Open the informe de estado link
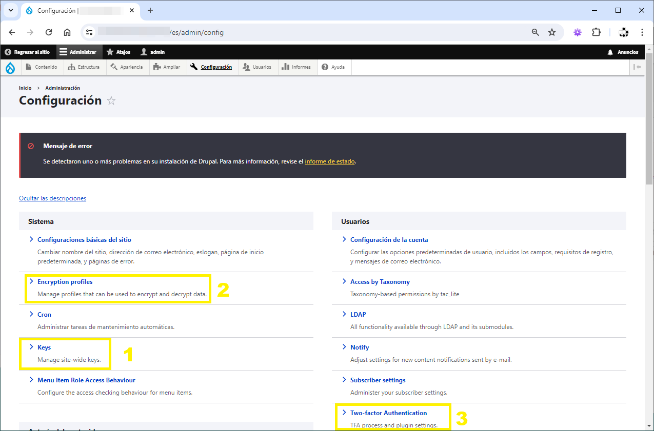The width and height of the screenshot is (654, 431). [329, 161]
